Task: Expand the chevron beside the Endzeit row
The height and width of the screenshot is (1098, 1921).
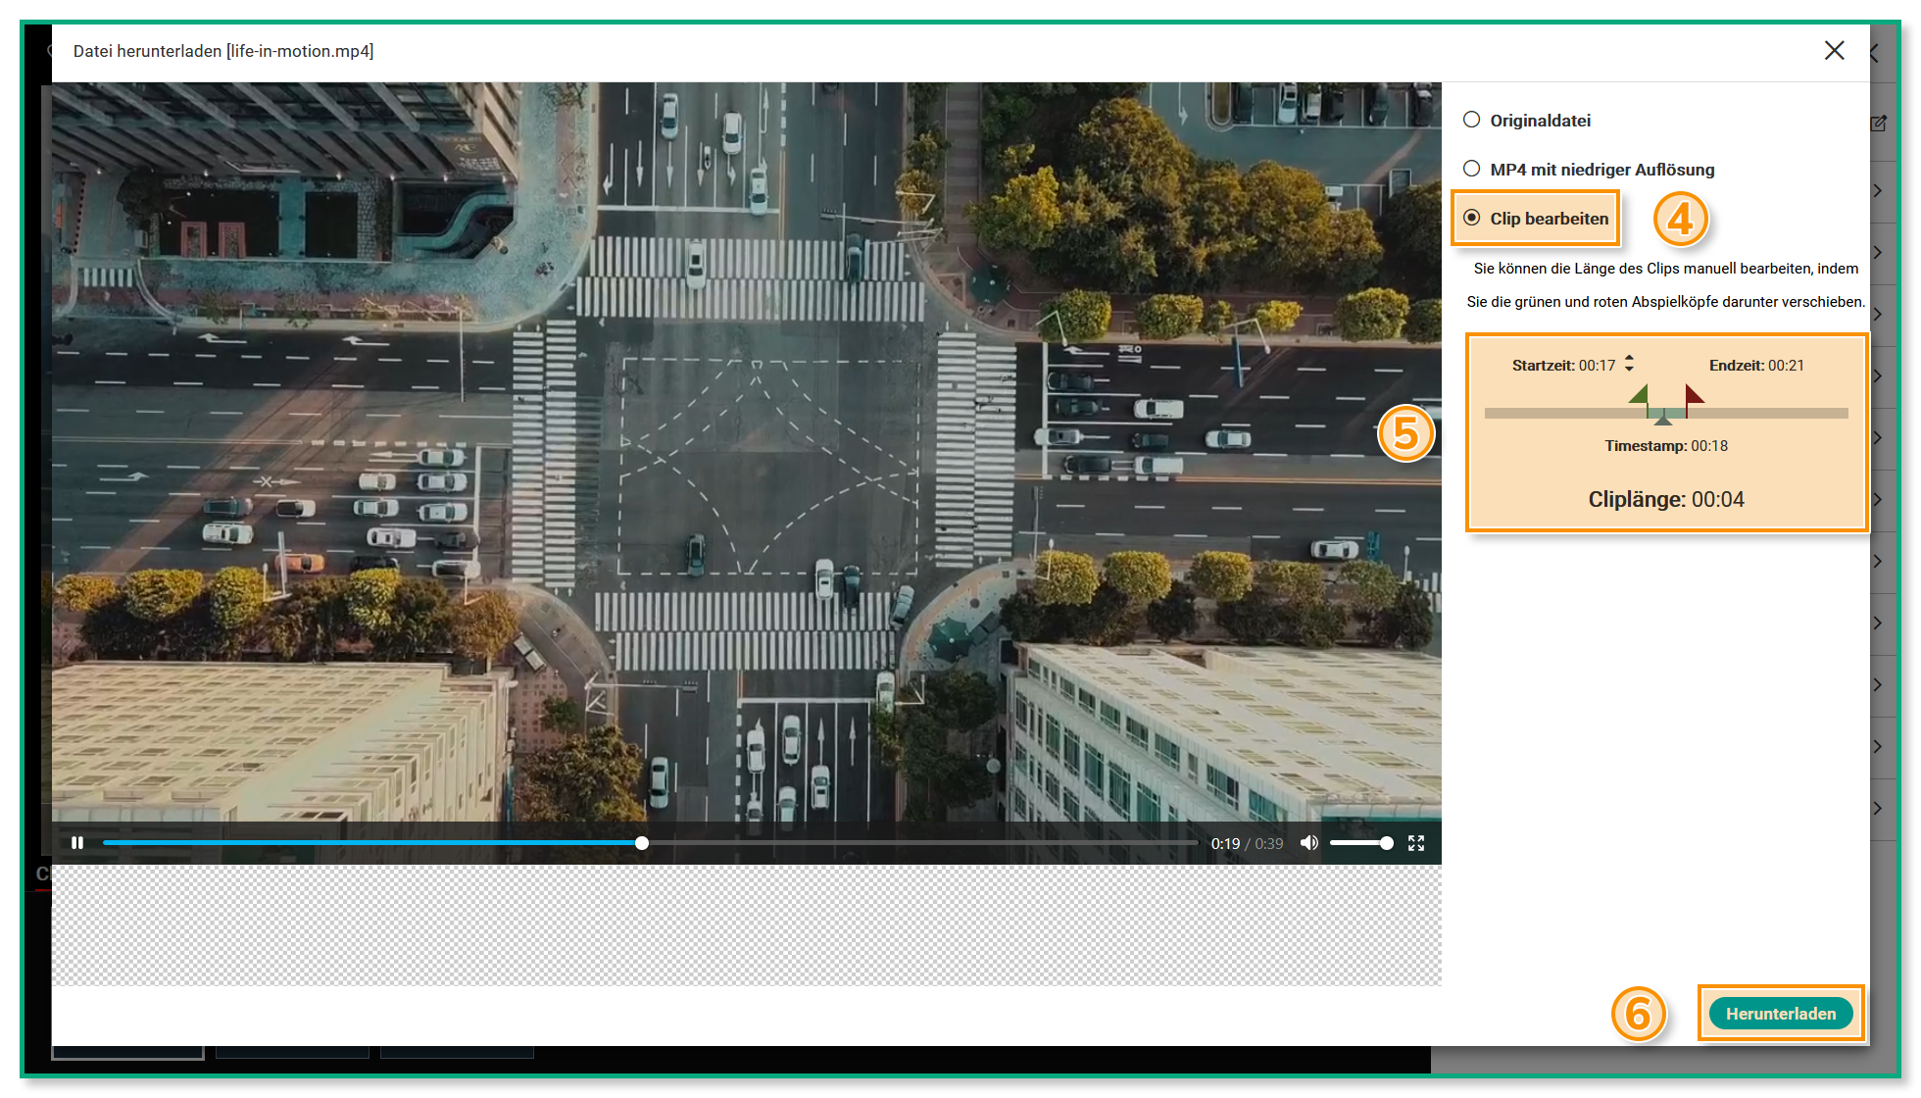Action: (x=1877, y=375)
